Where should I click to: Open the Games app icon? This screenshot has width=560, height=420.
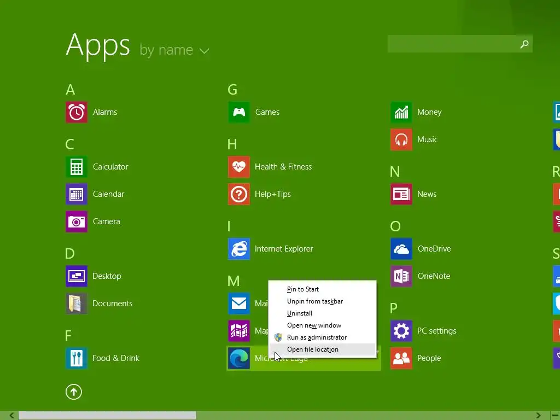(x=239, y=112)
